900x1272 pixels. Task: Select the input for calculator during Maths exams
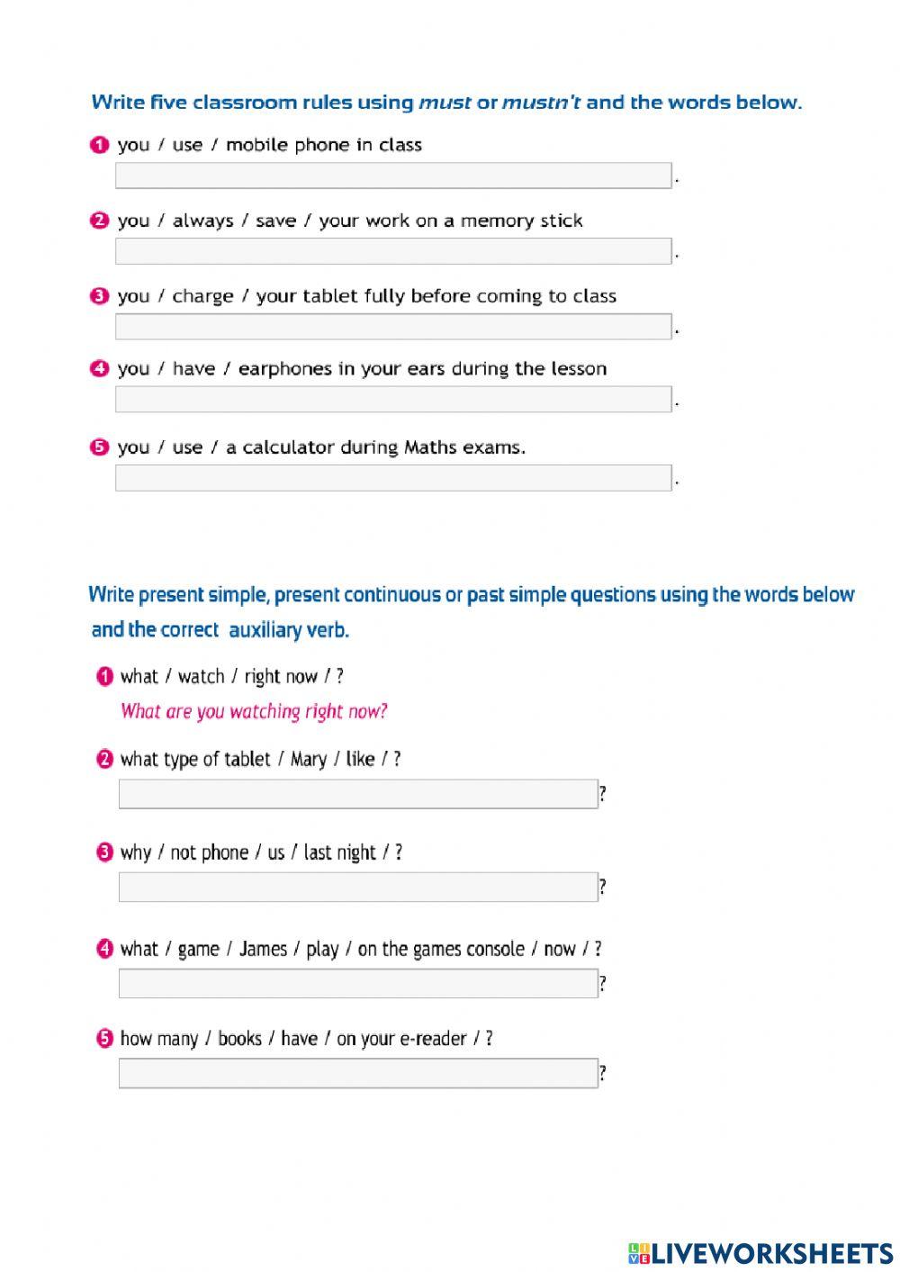pos(393,477)
